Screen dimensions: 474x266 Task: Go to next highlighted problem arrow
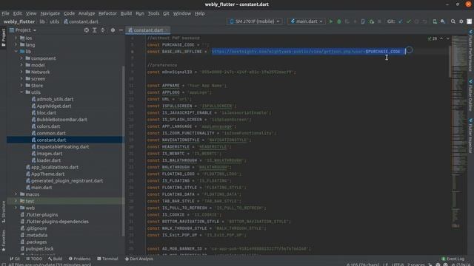447,38
